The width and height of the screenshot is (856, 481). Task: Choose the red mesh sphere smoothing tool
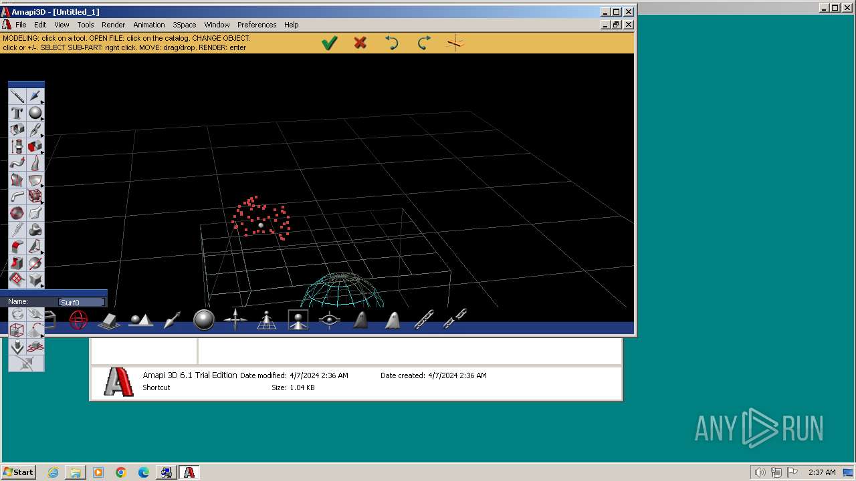pyautogui.click(x=17, y=213)
